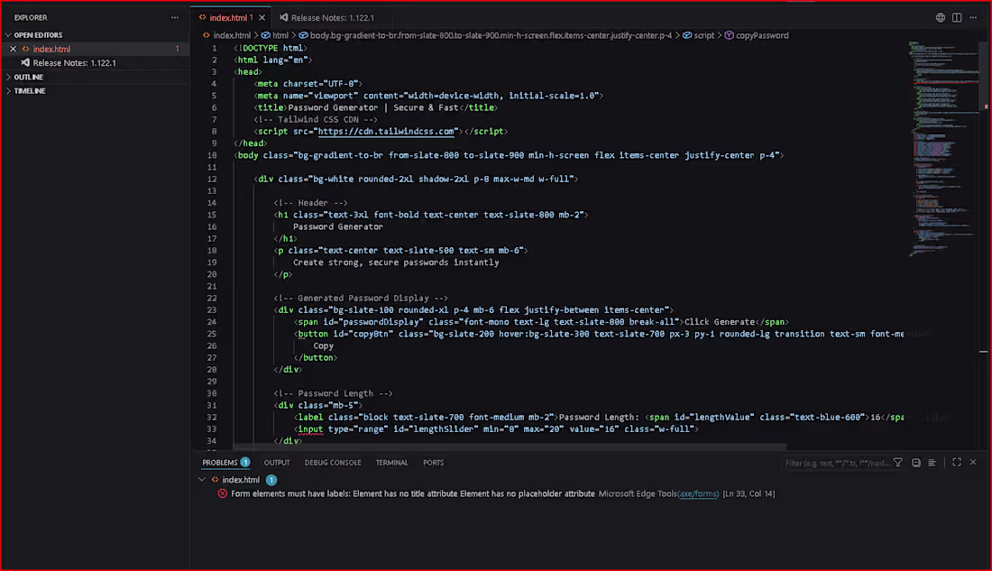Open the Output panel tab
The image size is (992, 571).
click(x=277, y=463)
